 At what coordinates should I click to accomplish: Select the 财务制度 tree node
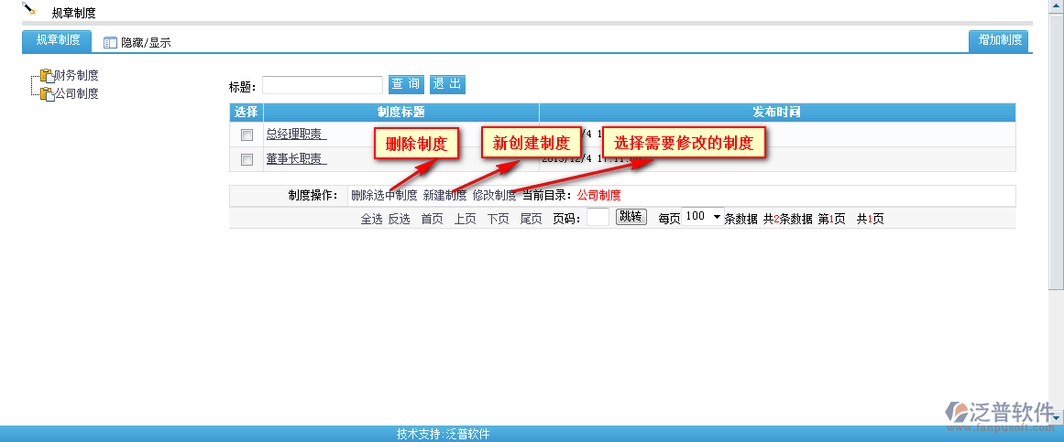pos(76,75)
